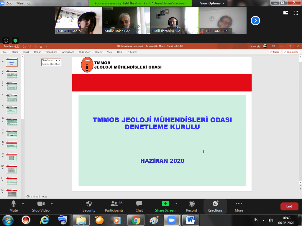
Task: Click Resume Slide Show
Action: point(51,64)
